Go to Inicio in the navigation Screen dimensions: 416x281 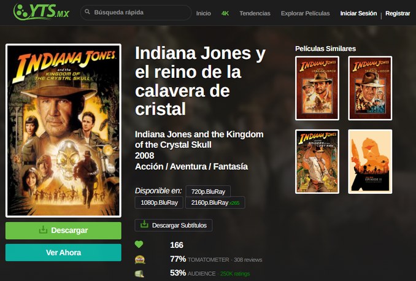[x=204, y=13]
